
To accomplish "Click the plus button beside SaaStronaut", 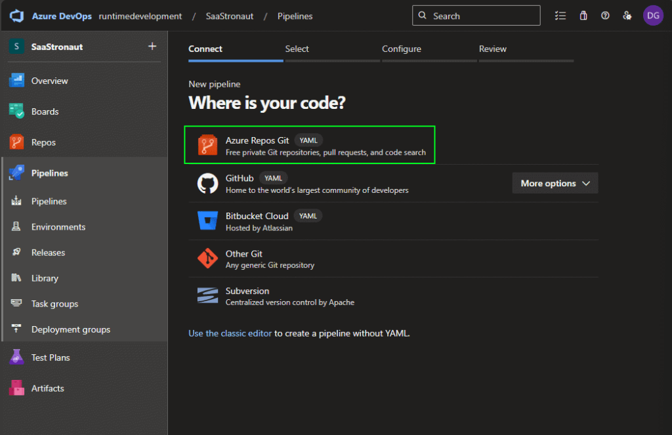I will (x=152, y=47).
